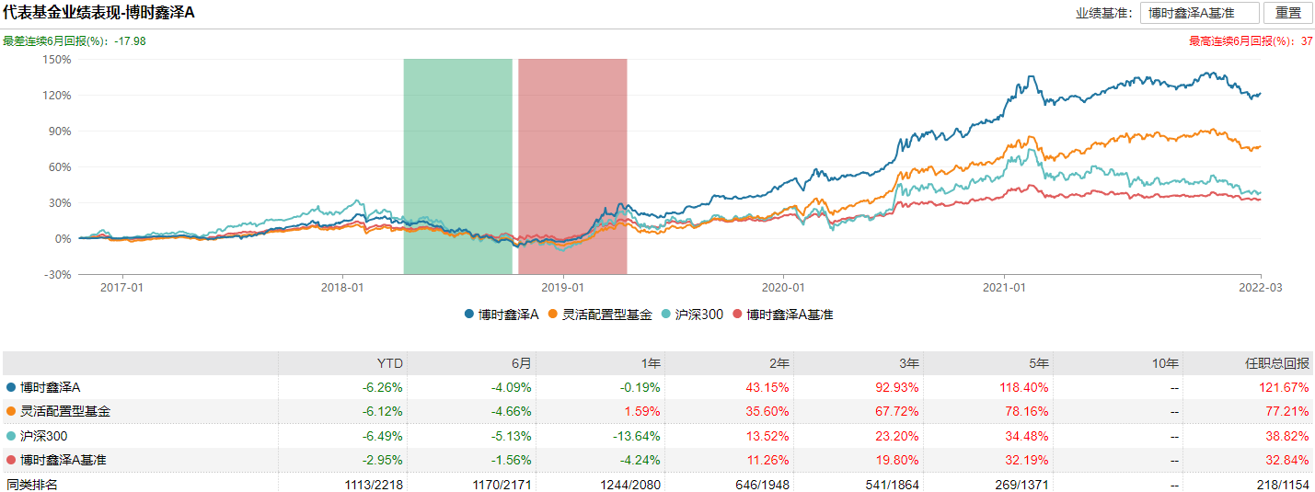This screenshot has width=1315, height=492.
Task: Click the orange dot beside 灵活配置型基金 row
Action: 11,412
